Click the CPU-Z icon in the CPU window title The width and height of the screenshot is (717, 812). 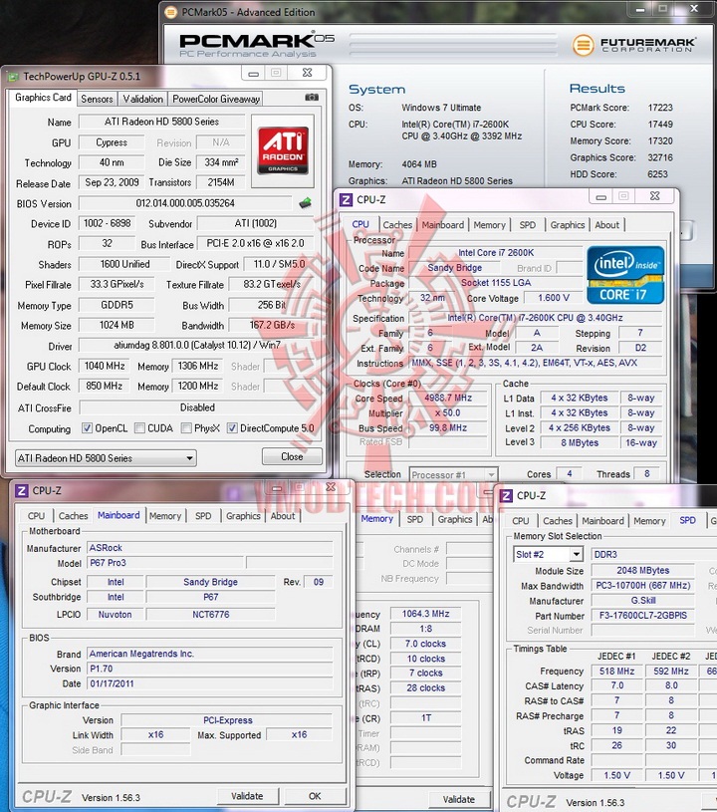346,200
